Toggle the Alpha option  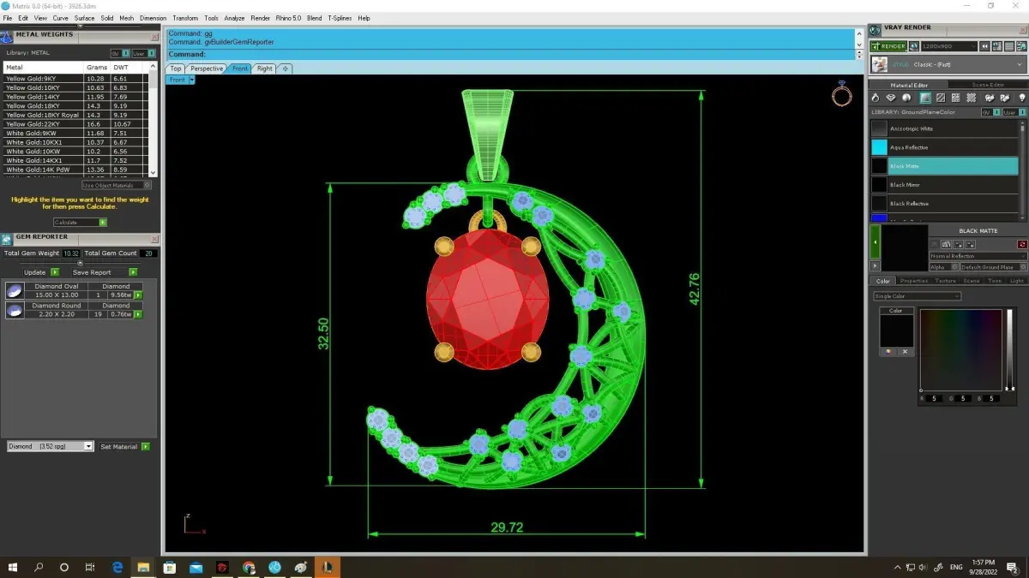point(943,267)
